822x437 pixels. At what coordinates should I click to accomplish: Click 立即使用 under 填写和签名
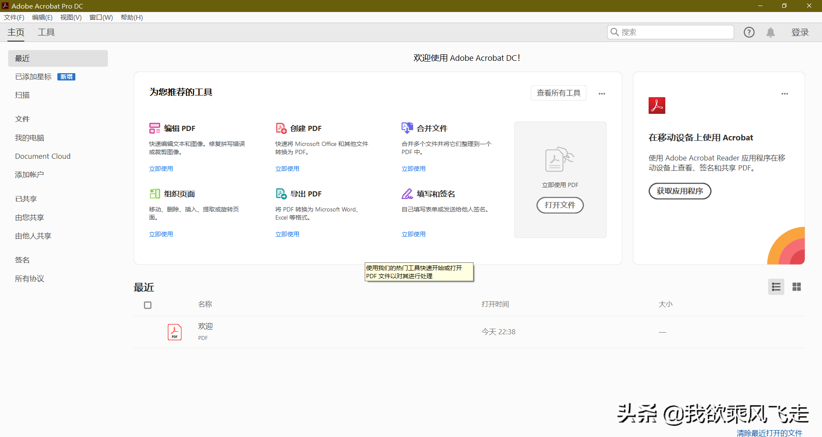click(414, 234)
